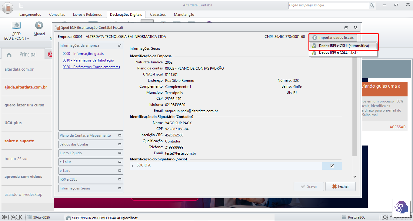This screenshot has width=413, height=221.
Task: Expand the SÓCIO A row
Action: pyautogui.click(x=132, y=166)
